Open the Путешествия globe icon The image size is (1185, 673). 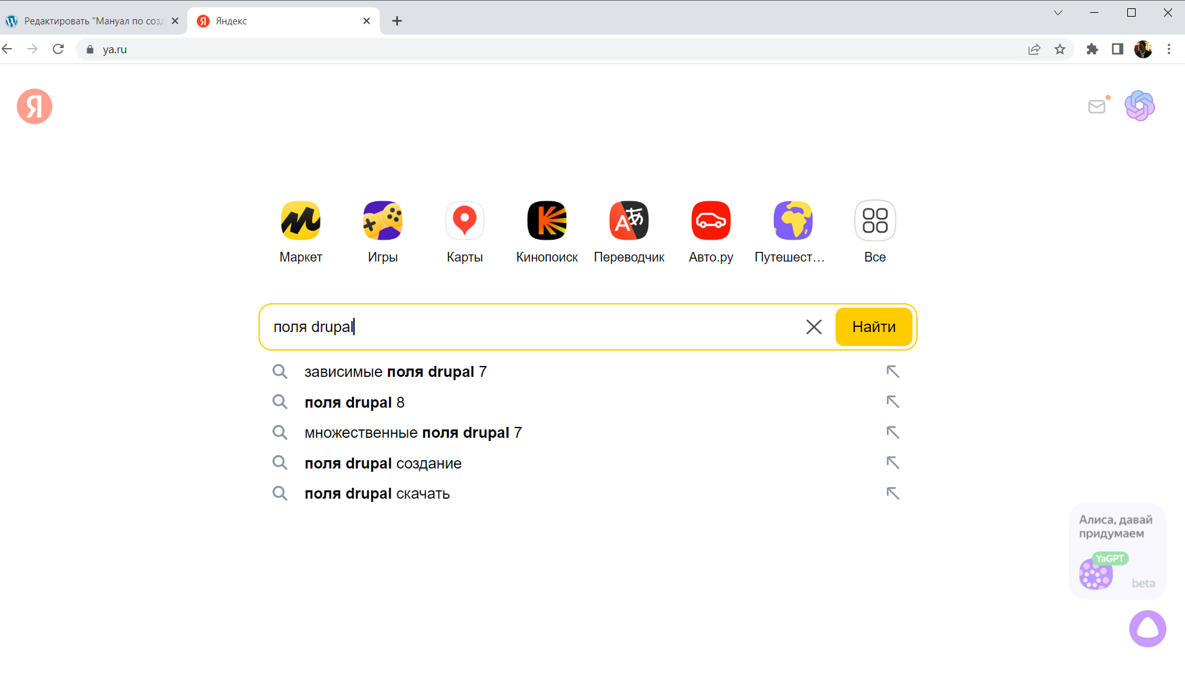[x=793, y=221]
